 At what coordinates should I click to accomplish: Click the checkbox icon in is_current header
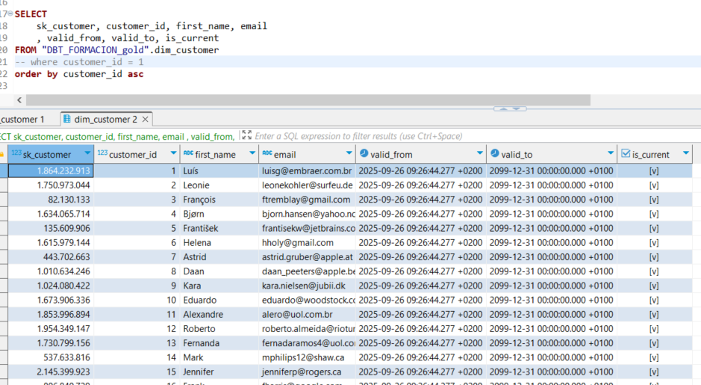coord(625,154)
